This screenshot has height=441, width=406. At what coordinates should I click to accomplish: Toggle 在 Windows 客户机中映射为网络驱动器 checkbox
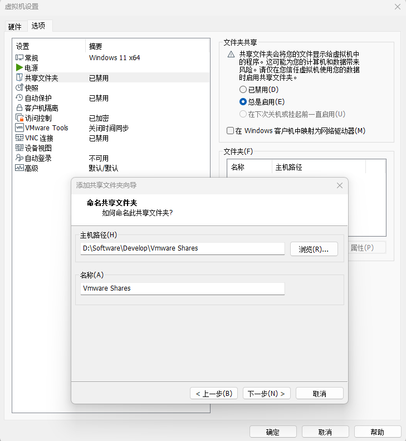pyautogui.click(x=230, y=131)
